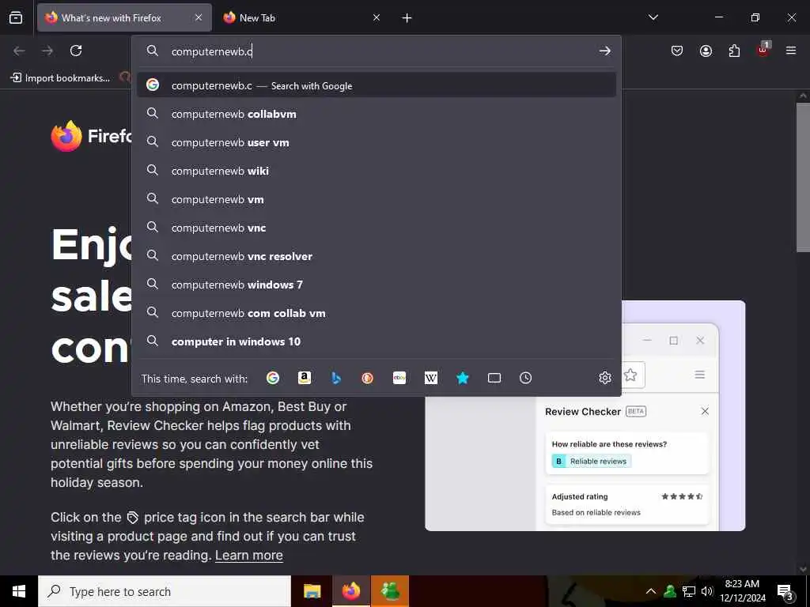Follow the Learn more link
The image size is (810, 607).
click(249, 555)
